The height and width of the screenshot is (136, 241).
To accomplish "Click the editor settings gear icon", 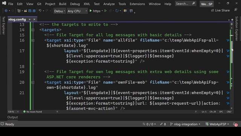I will click(x=232, y=20).
